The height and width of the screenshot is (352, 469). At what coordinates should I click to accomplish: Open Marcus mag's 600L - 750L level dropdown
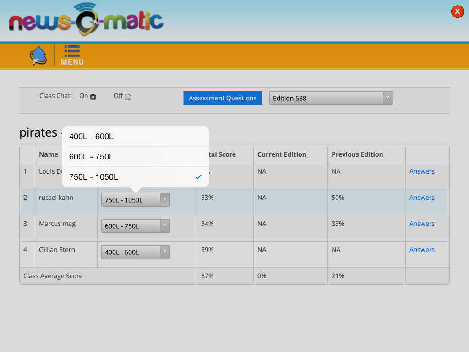(135, 225)
